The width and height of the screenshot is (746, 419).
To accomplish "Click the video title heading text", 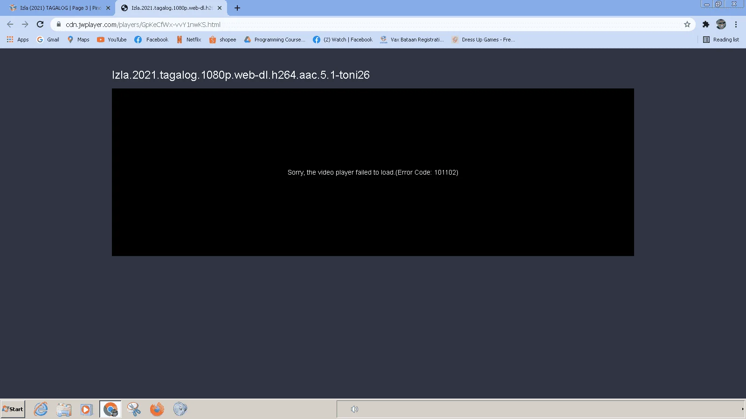I will (x=241, y=75).
